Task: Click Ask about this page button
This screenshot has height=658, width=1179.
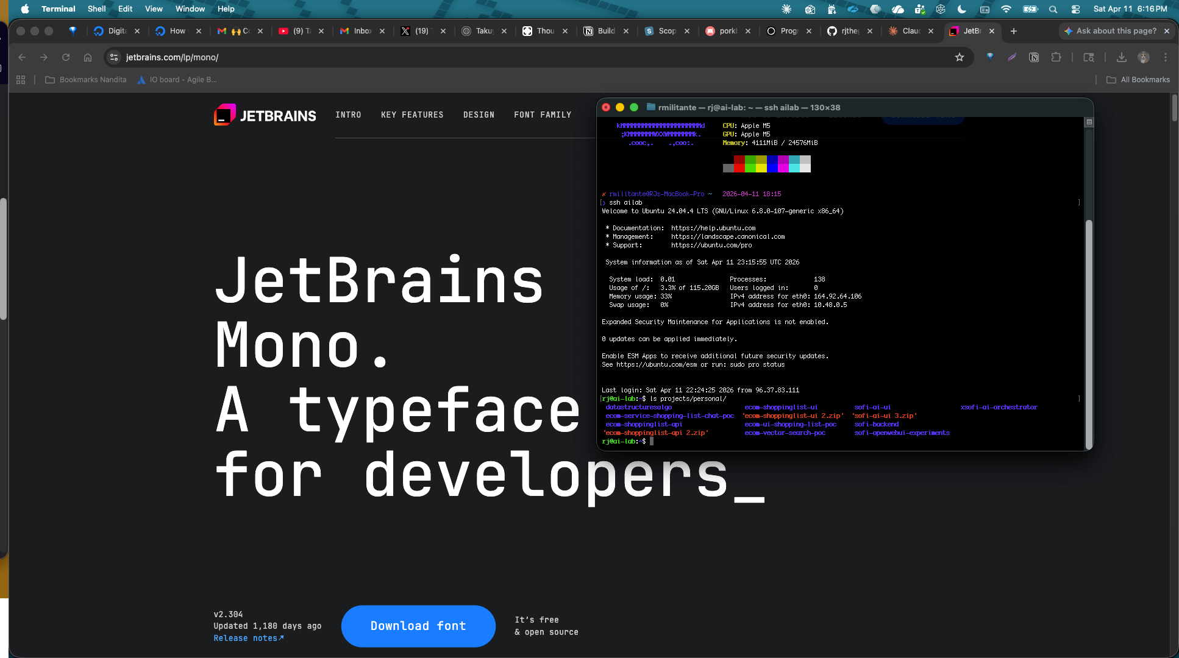Action: (1110, 31)
